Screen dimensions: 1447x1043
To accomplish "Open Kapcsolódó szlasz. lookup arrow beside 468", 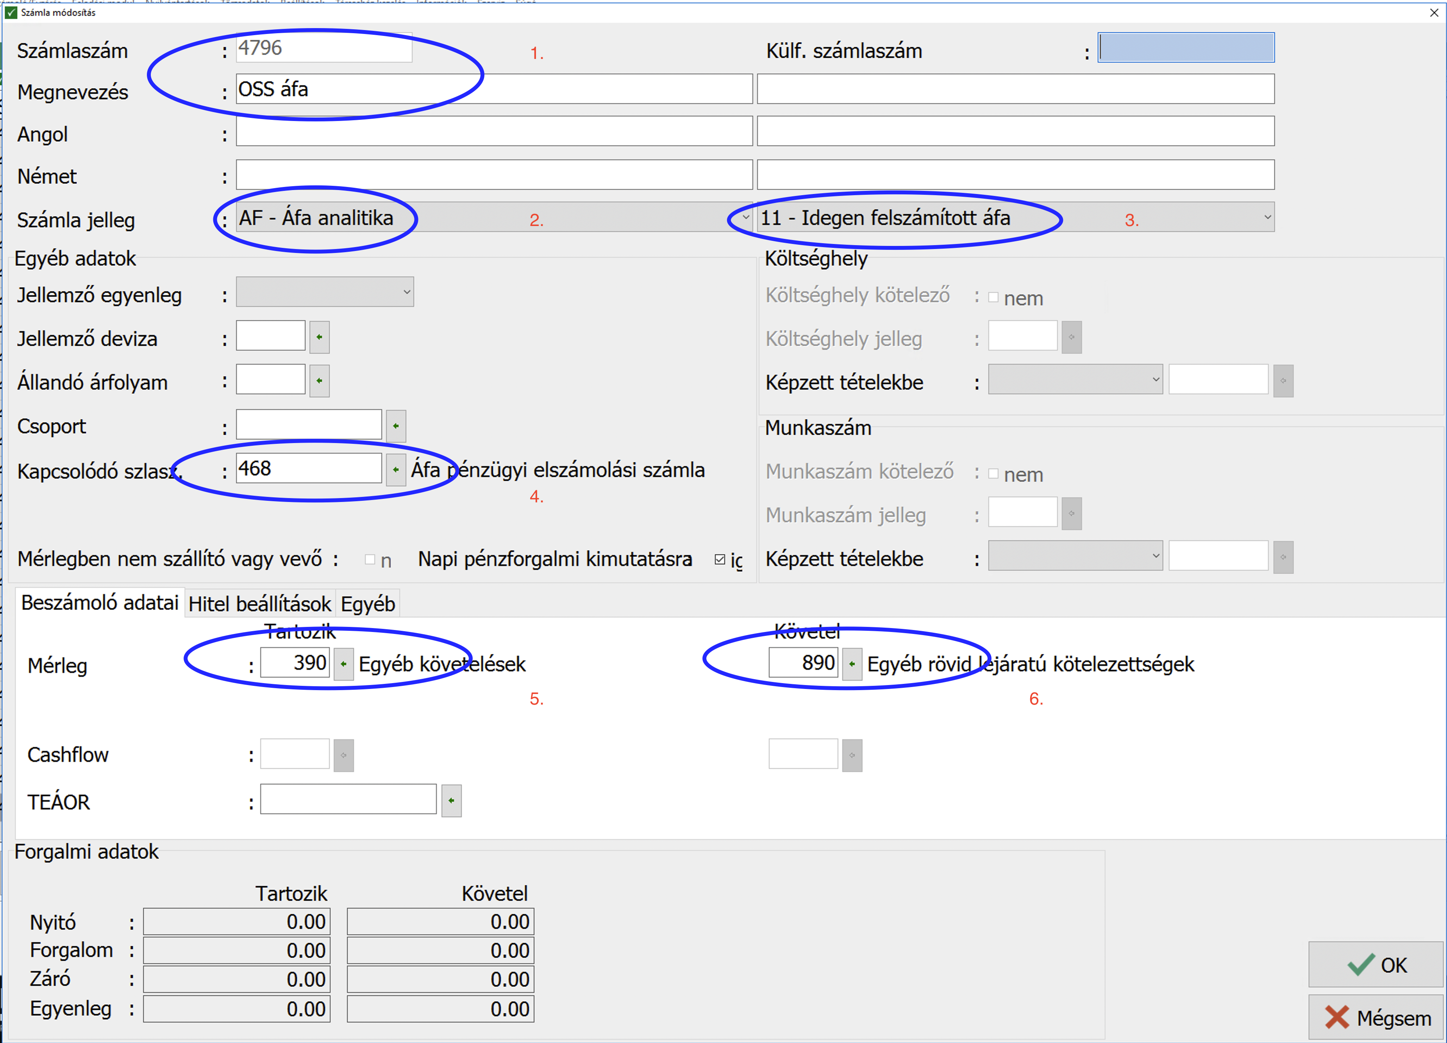I will pyautogui.click(x=396, y=469).
